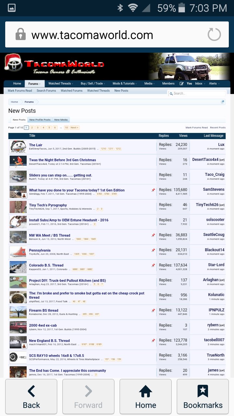Click Watched Forums in sub navigation
Screen dimensions: 234x416
pos(71,91)
